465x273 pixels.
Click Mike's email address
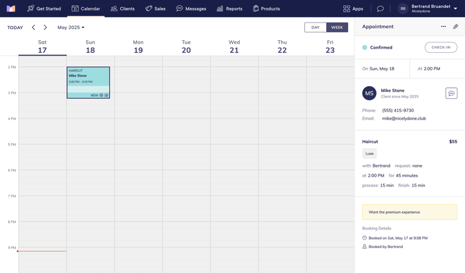tap(404, 118)
